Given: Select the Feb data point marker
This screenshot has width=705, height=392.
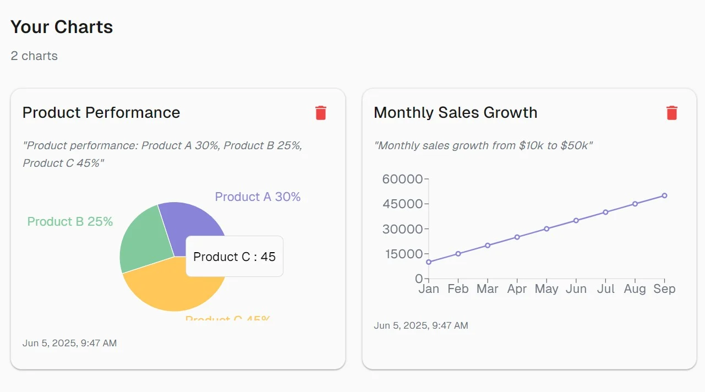Looking at the screenshot, I should [458, 254].
